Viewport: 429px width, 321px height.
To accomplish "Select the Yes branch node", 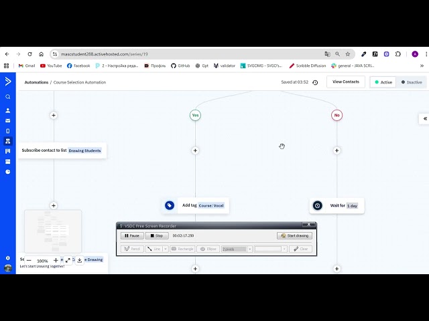I will pyautogui.click(x=195, y=115).
